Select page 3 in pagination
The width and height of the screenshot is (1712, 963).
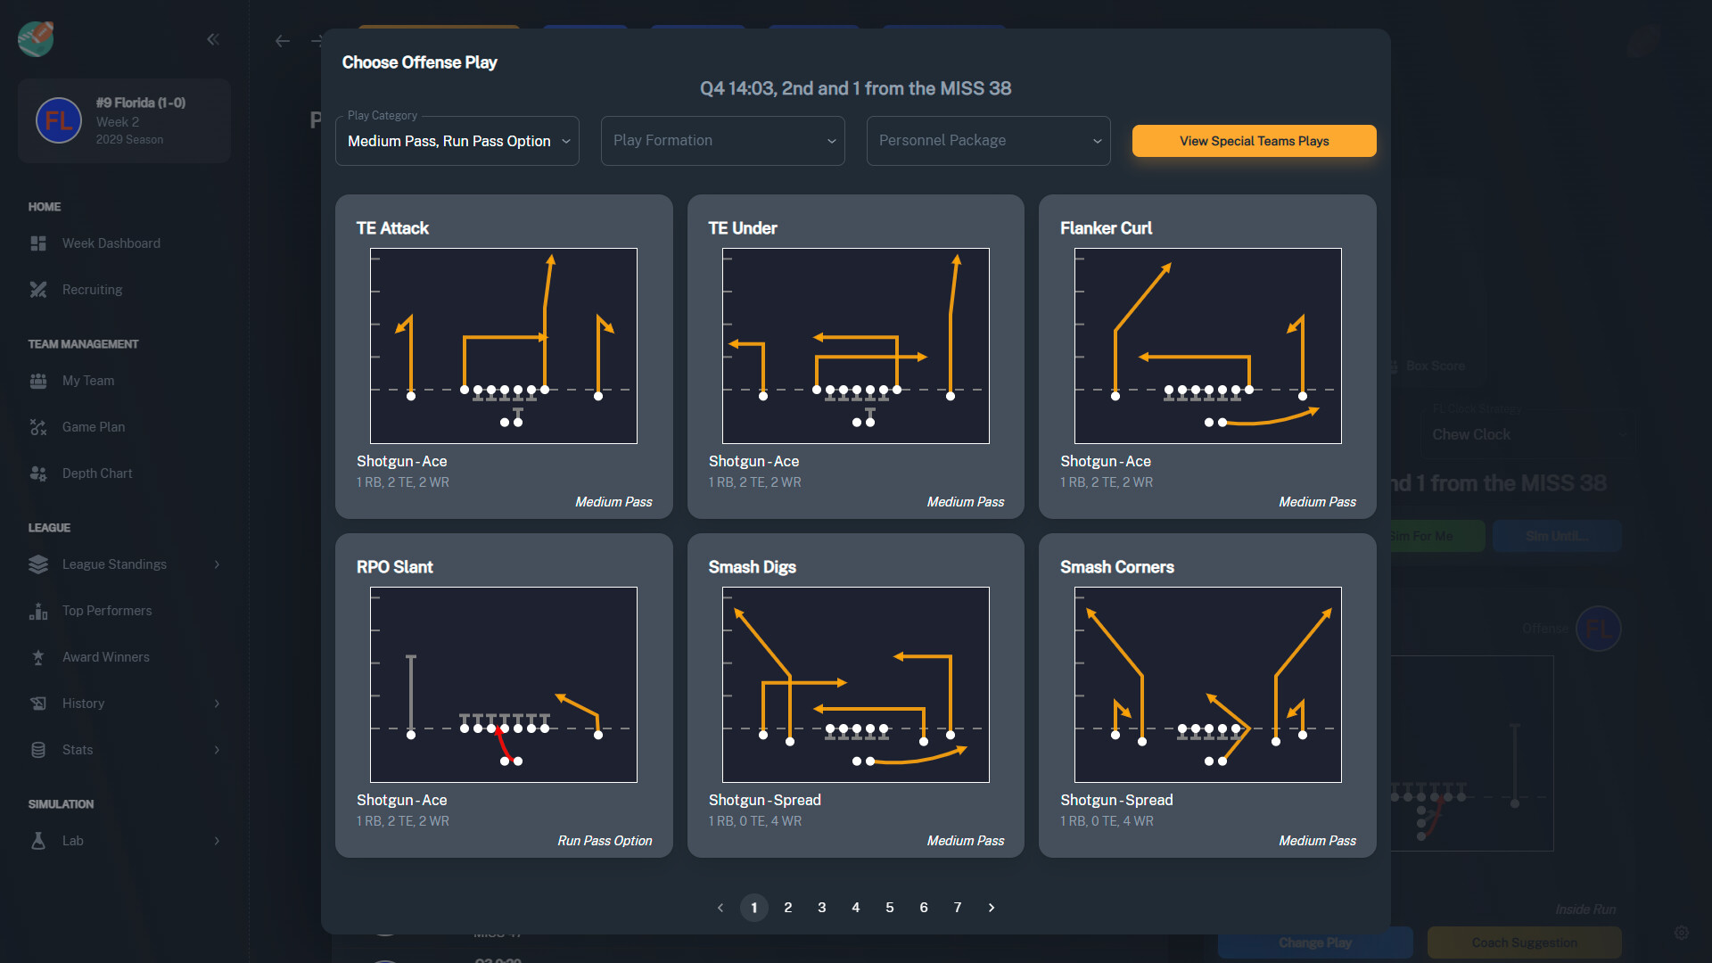click(x=822, y=907)
